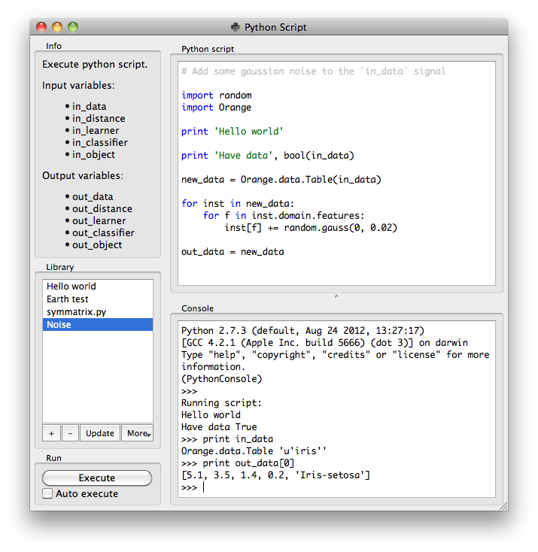Click the 'import Orange' line in editor

coord(216,108)
